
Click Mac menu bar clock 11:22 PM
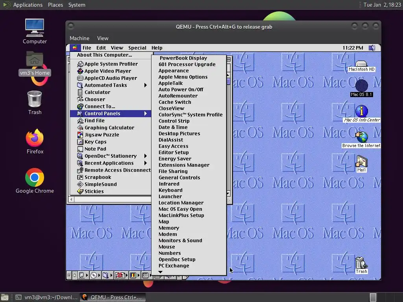click(353, 48)
